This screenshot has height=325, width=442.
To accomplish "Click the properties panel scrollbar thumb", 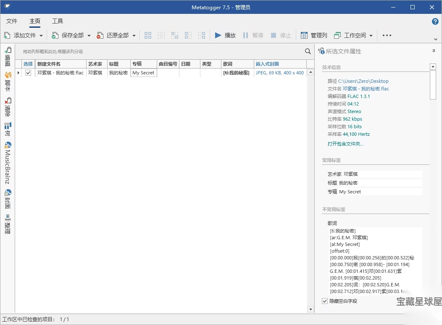I will (x=433, y=85).
